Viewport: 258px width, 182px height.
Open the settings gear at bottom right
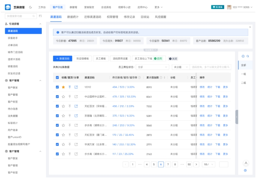pyautogui.click(x=245, y=170)
